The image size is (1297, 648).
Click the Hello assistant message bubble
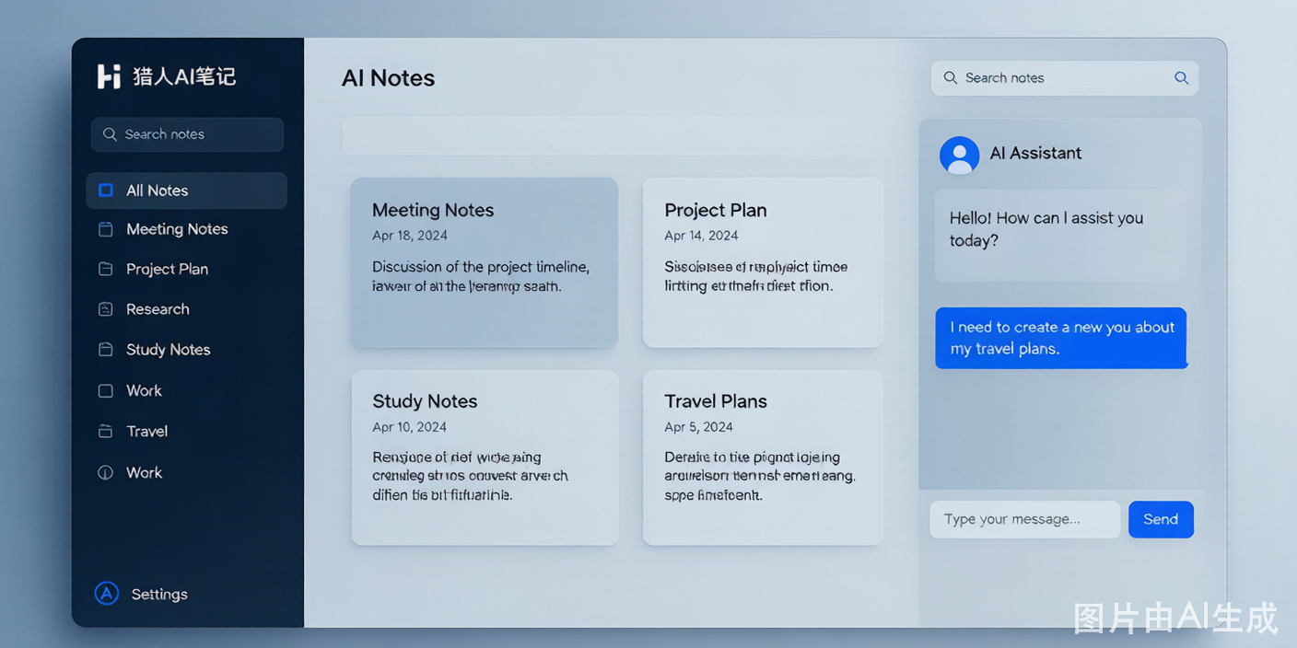click(x=1060, y=236)
